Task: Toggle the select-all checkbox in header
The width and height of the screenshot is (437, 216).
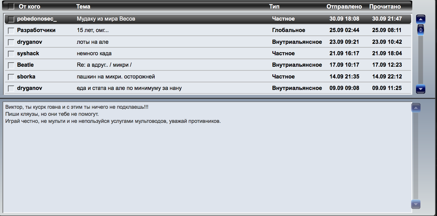Action: [11, 6]
